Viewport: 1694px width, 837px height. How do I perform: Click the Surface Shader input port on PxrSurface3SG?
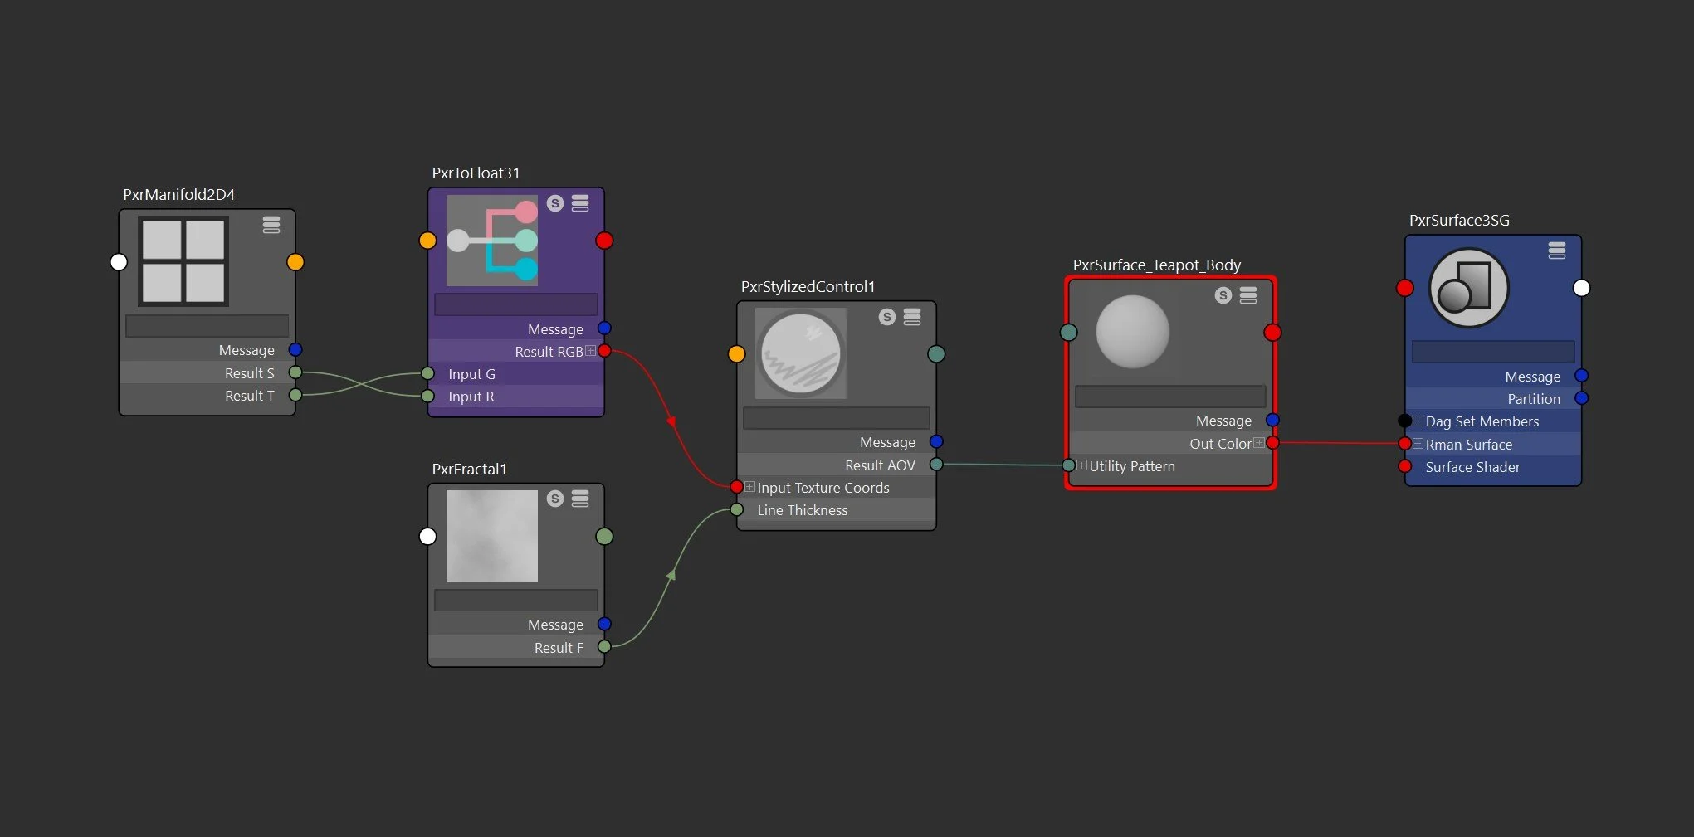(x=1405, y=466)
